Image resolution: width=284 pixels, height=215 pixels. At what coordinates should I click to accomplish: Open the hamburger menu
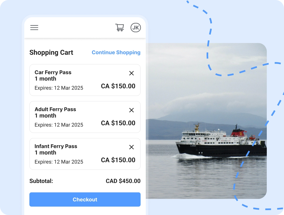click(34, 27)
